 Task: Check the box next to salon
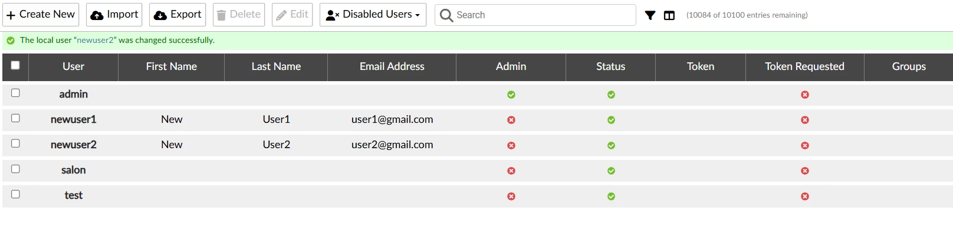coord(15,169)
